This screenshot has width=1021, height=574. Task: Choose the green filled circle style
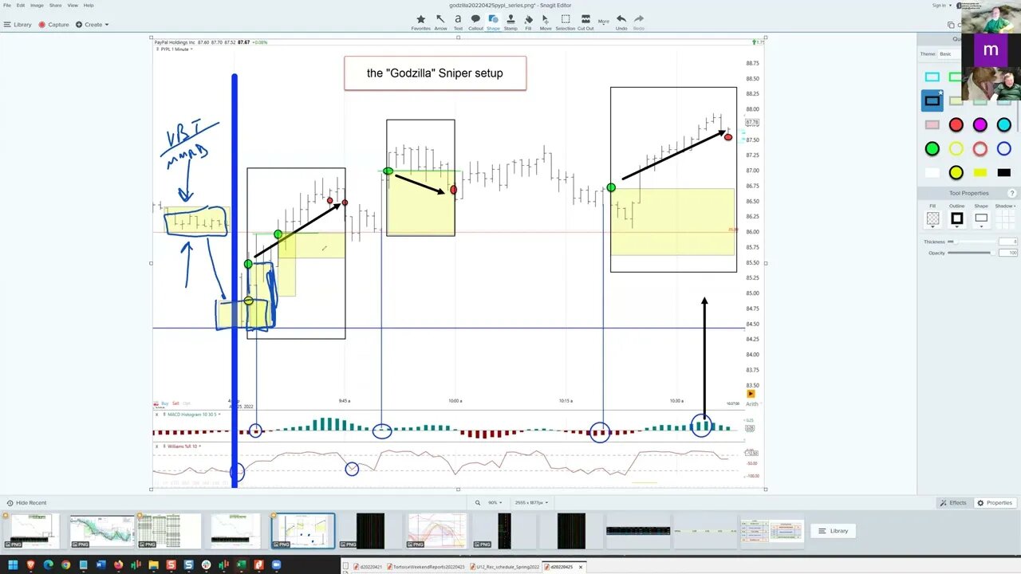(932, 148)
